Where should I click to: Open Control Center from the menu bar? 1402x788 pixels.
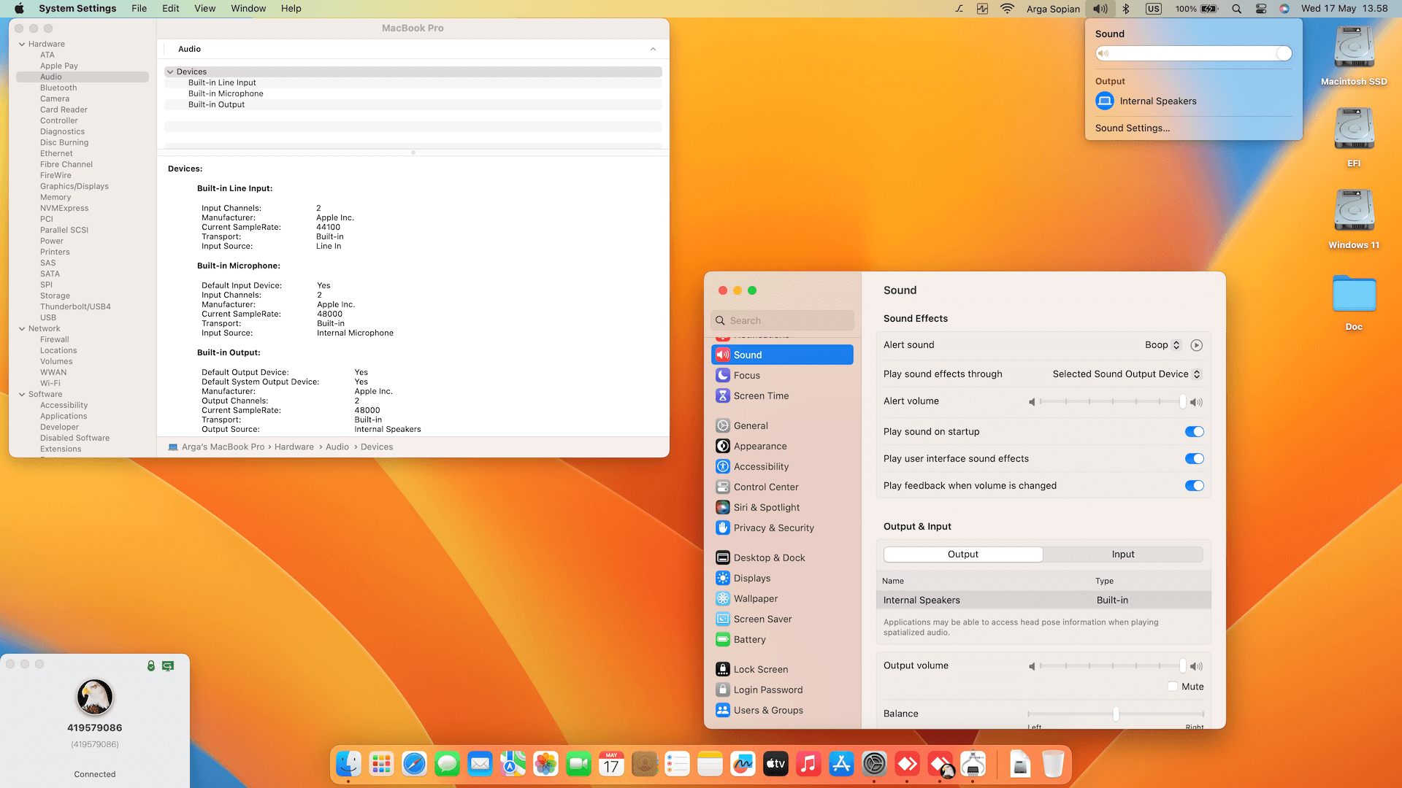[1261, 9]
